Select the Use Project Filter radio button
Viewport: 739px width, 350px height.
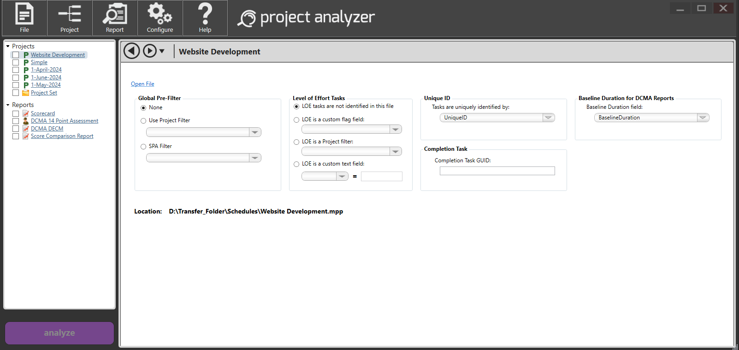(x=143, y=121)
